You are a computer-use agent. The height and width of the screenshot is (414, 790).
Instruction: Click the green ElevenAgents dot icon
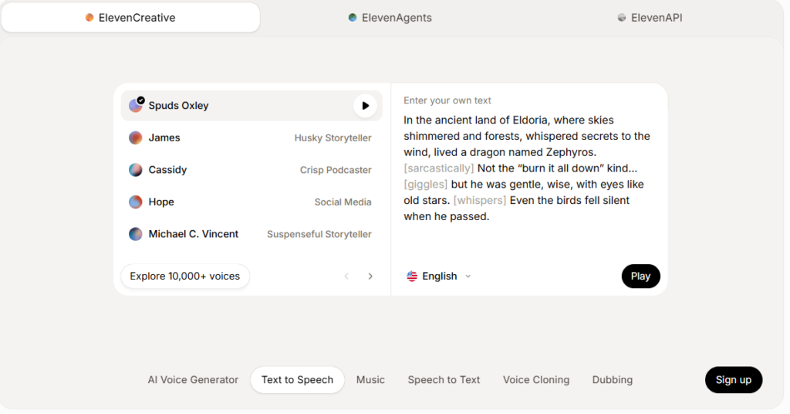pos(353,18)
